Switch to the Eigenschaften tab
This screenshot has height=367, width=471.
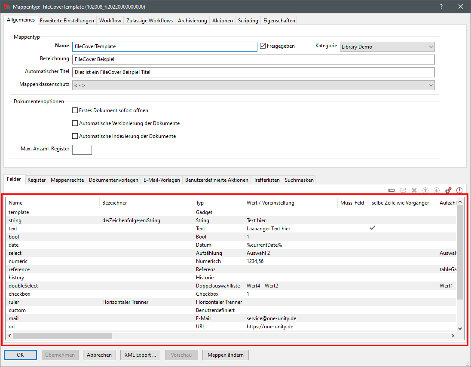(279, 21)
